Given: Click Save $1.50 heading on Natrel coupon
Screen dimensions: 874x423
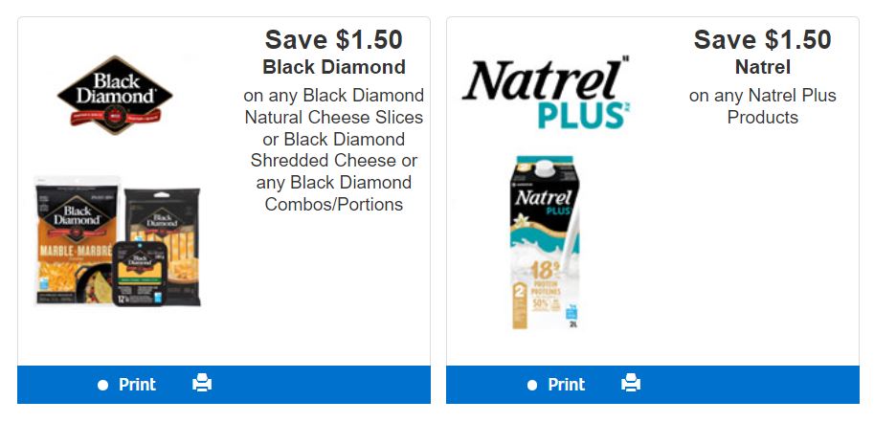Looking at the screenshot, I should (x=763, y=39).
